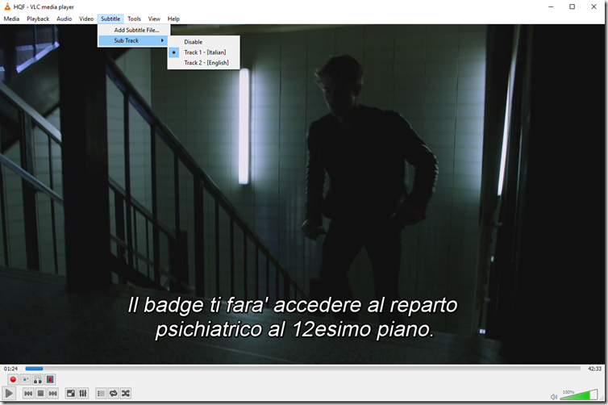Go to the previous media track
The width and height of the screenshot is (608, 405).
pyautogui.click(x=28, y=394)
